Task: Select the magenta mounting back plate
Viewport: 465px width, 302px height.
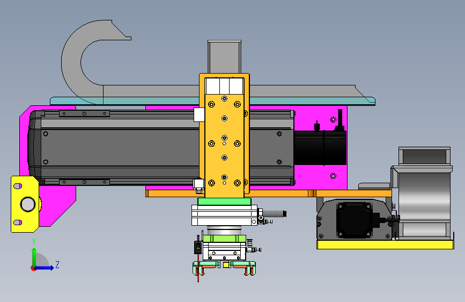Action: pyautogui.click(x=320, y=178)
